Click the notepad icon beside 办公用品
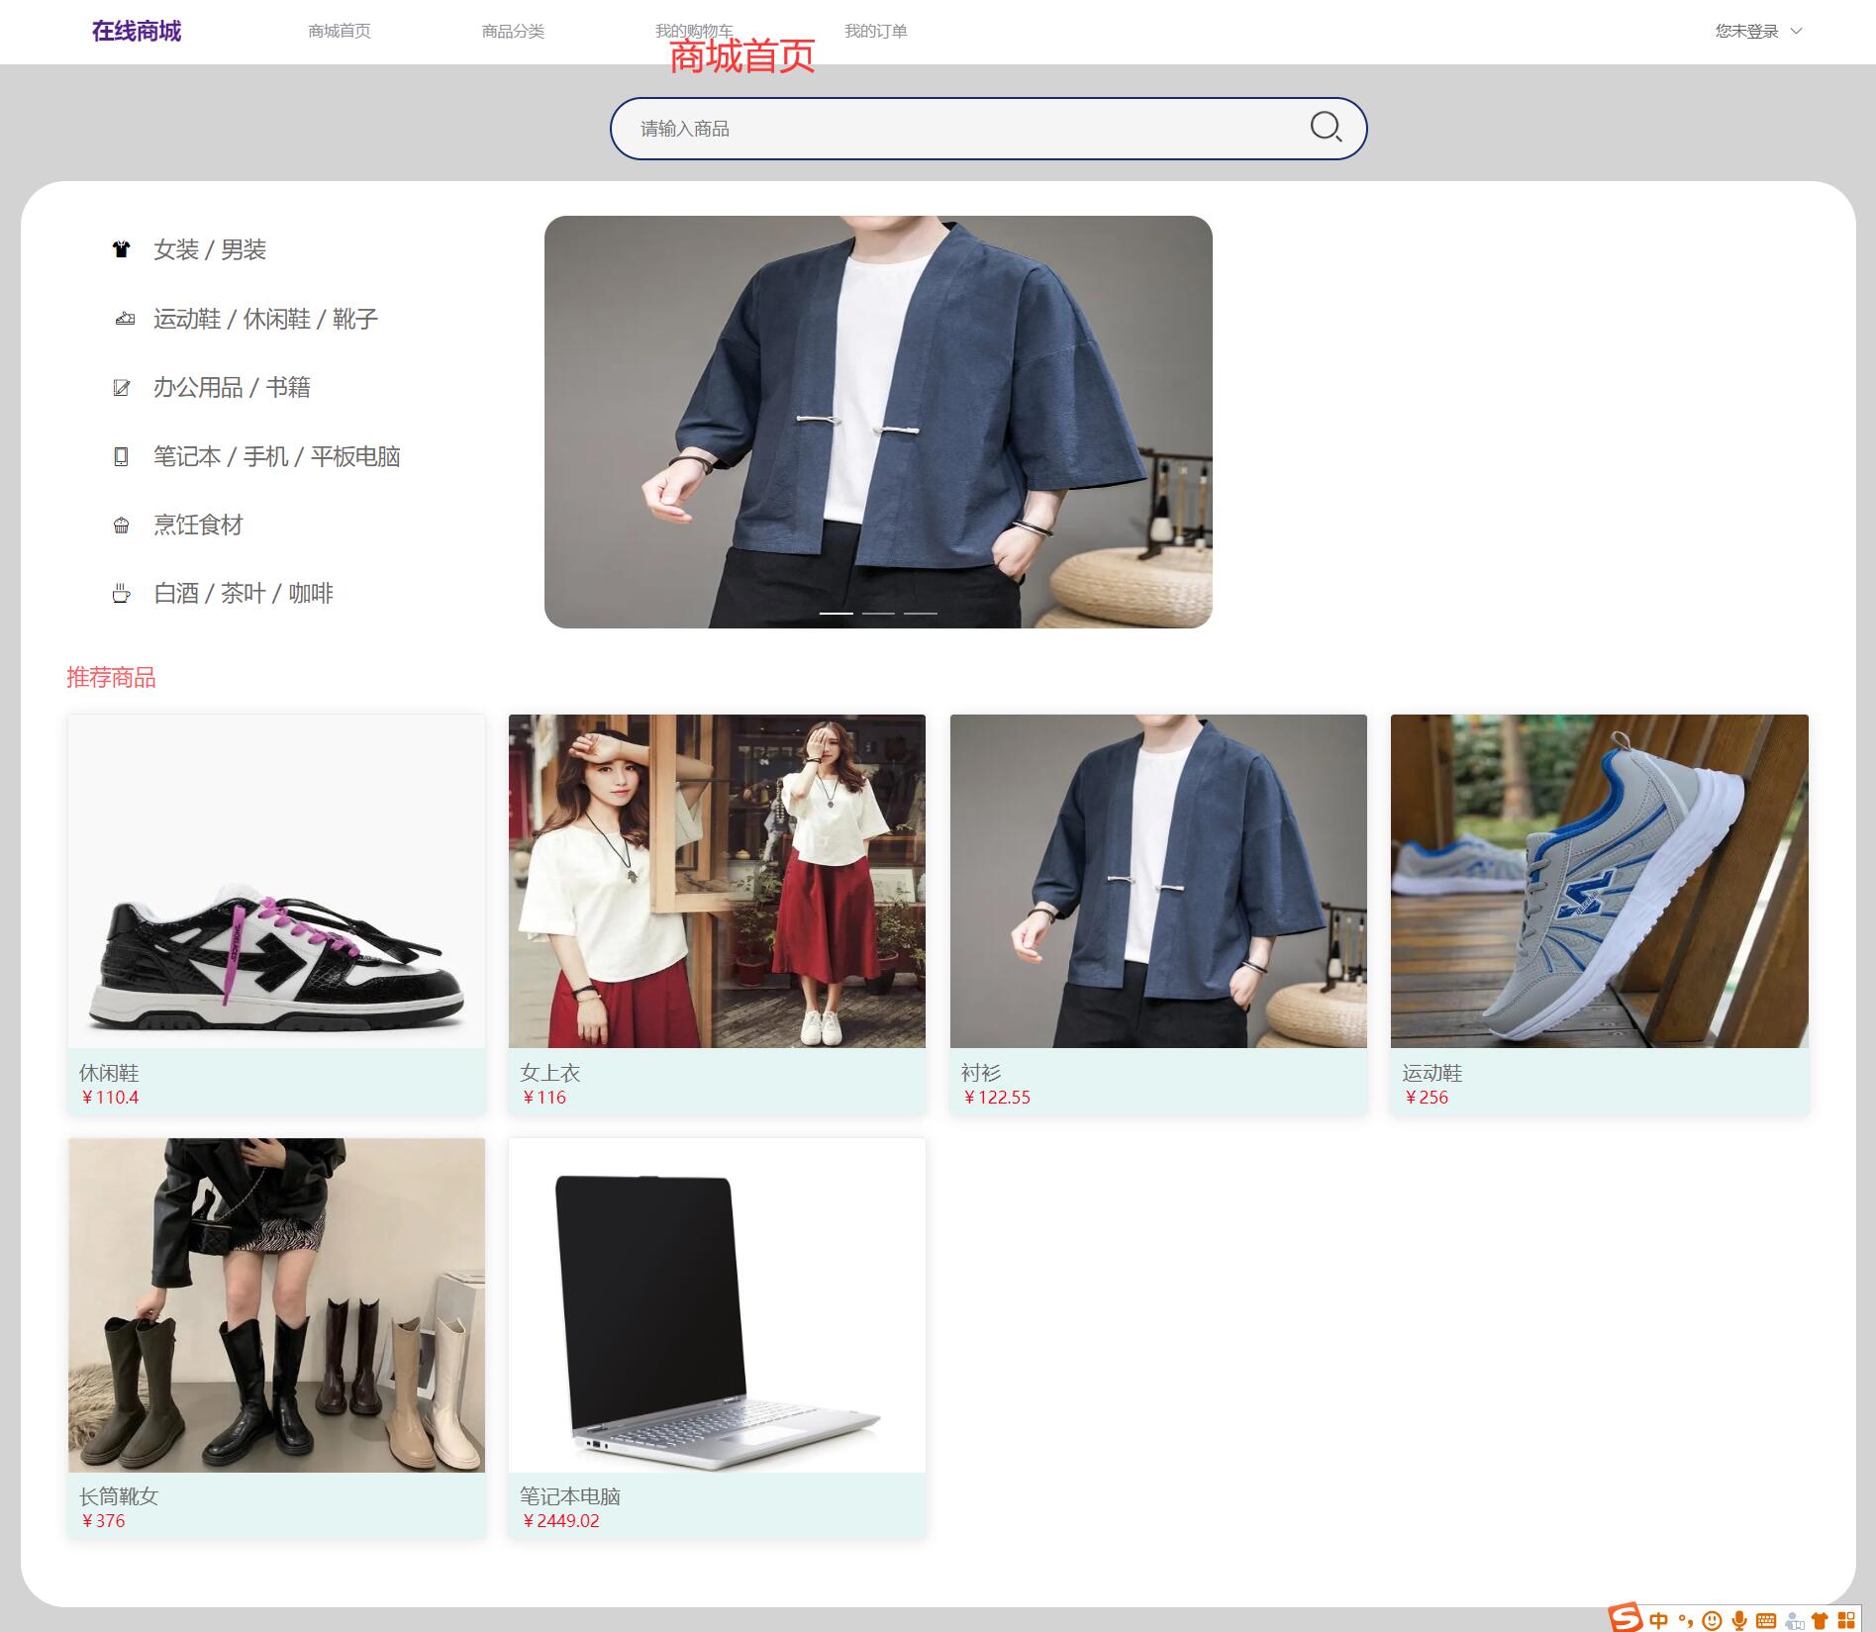 coord(121,388)
